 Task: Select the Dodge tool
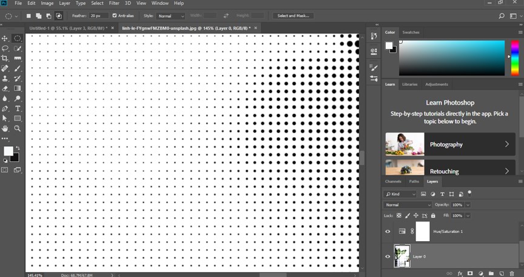pyautogui.click(x=18, y=99)
